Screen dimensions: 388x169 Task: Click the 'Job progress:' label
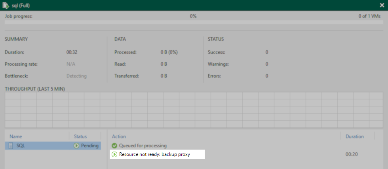19,16
